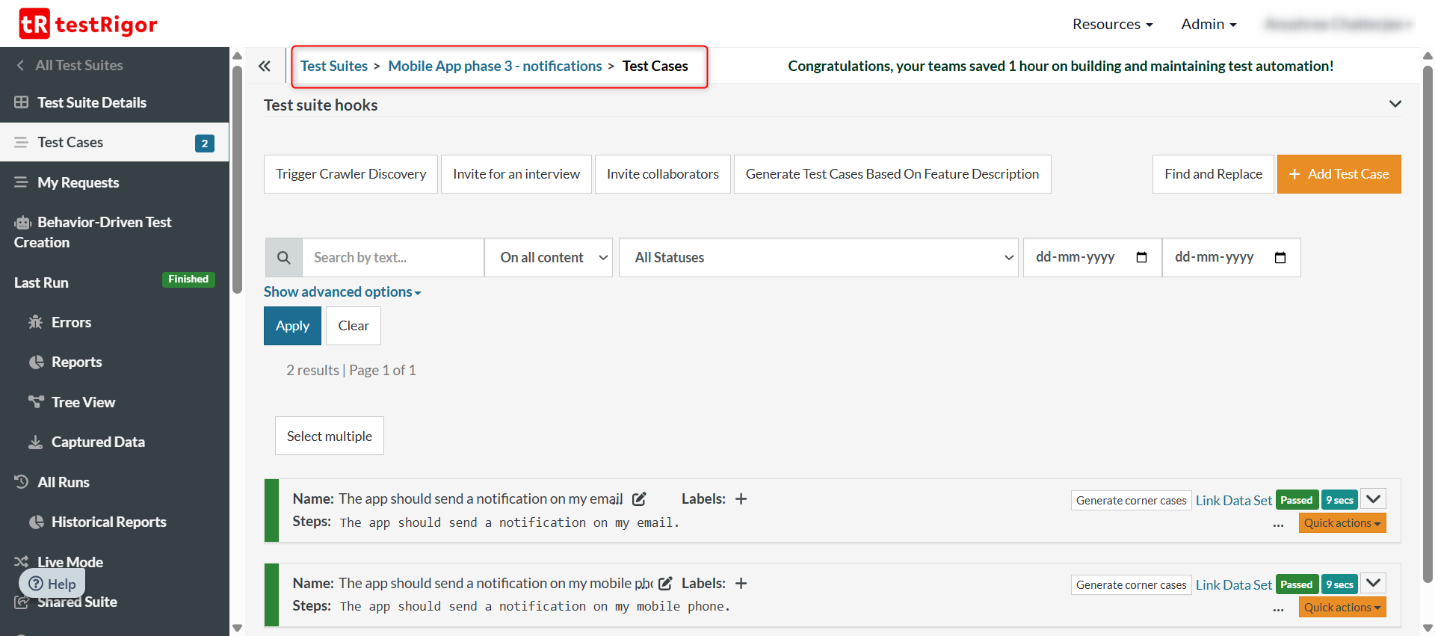This screenshot has width=1435, height=636.
Task: Collapse sidebar with double-chevron icon
Action: (x=265, y=66)
